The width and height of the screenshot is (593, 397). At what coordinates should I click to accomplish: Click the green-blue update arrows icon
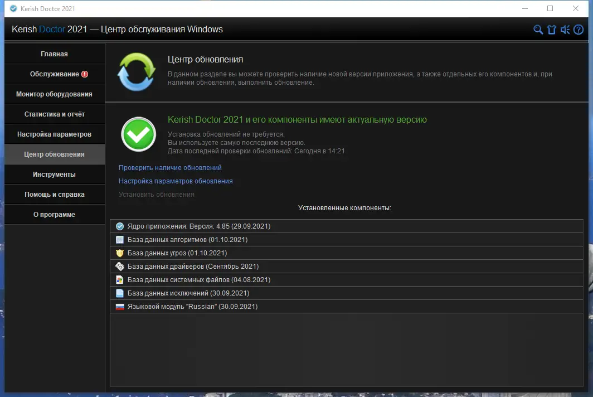coord(137,72)
